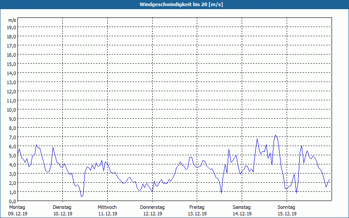Click the "m/s" unit label
The height and width of the screenshot is (218, 349).
click(12, 20)
